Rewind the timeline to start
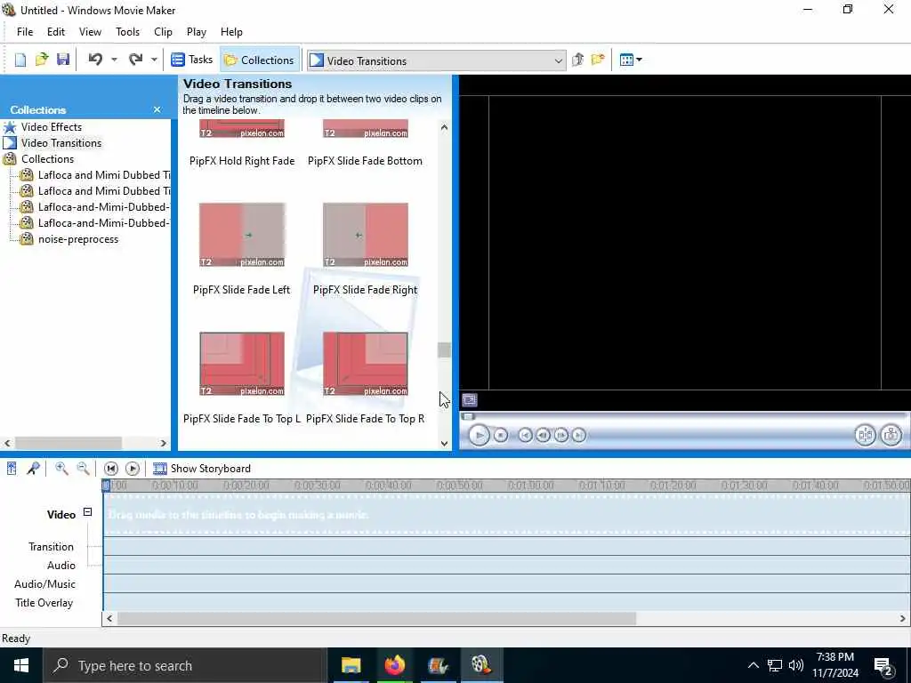911x683 pixels. point(111,469)
